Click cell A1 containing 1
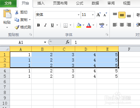Image resolution: width=140 pixels, height=108 pixels. tap(21, 55)
